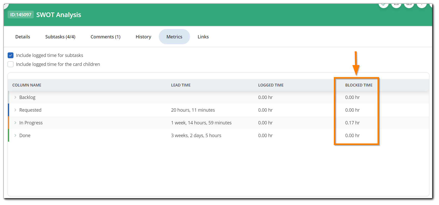The image size is (439, 205).
Task: Select the Requested row label
Action: (30, 110)
